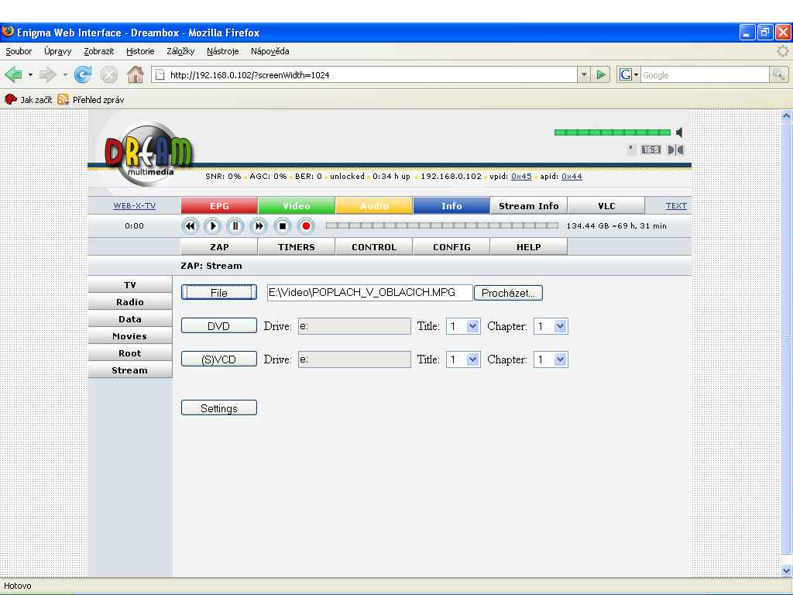Click the DVD stream button

(219, 326)
